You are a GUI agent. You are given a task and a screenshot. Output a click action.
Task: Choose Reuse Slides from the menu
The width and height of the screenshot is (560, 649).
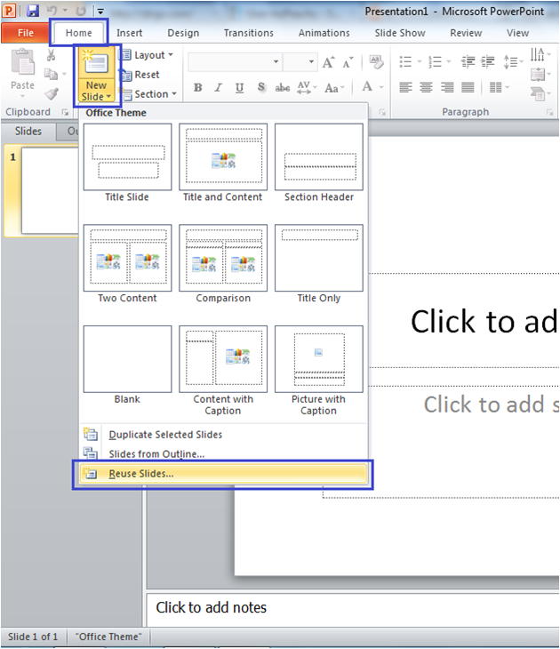[x=223, y=474]
